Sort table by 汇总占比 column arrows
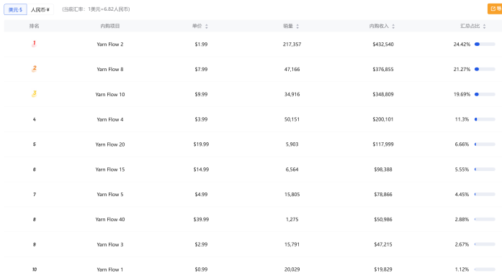Viewport: 502px width, 278px height. click(484, 26)
